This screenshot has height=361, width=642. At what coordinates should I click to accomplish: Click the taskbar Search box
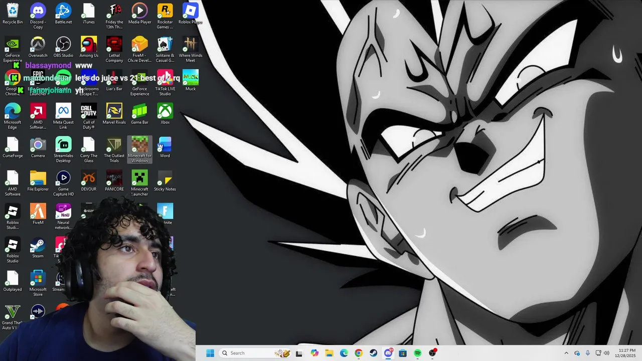tap(256, 353)
